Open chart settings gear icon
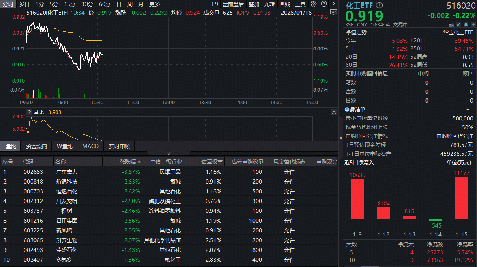Image resolution: width=477 pixels, height=267 pixels. point(313,4)
